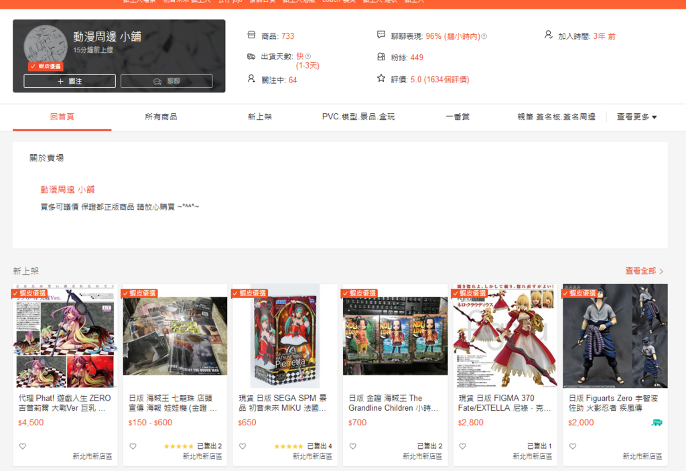Select the 回首頁 tab
Image resolution: width=686 pixels, height=471 pixels.
pos(62,117)
